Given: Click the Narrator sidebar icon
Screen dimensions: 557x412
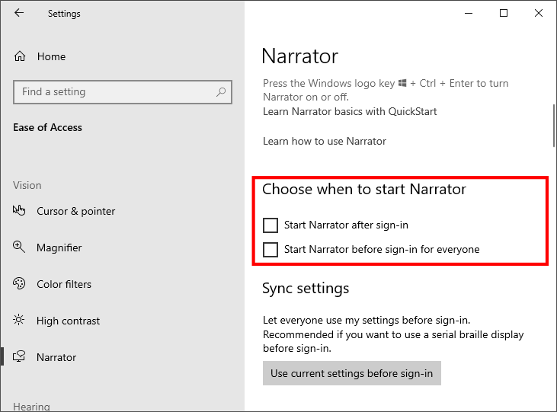Looking at the screenshot, I should click(20, 357).
